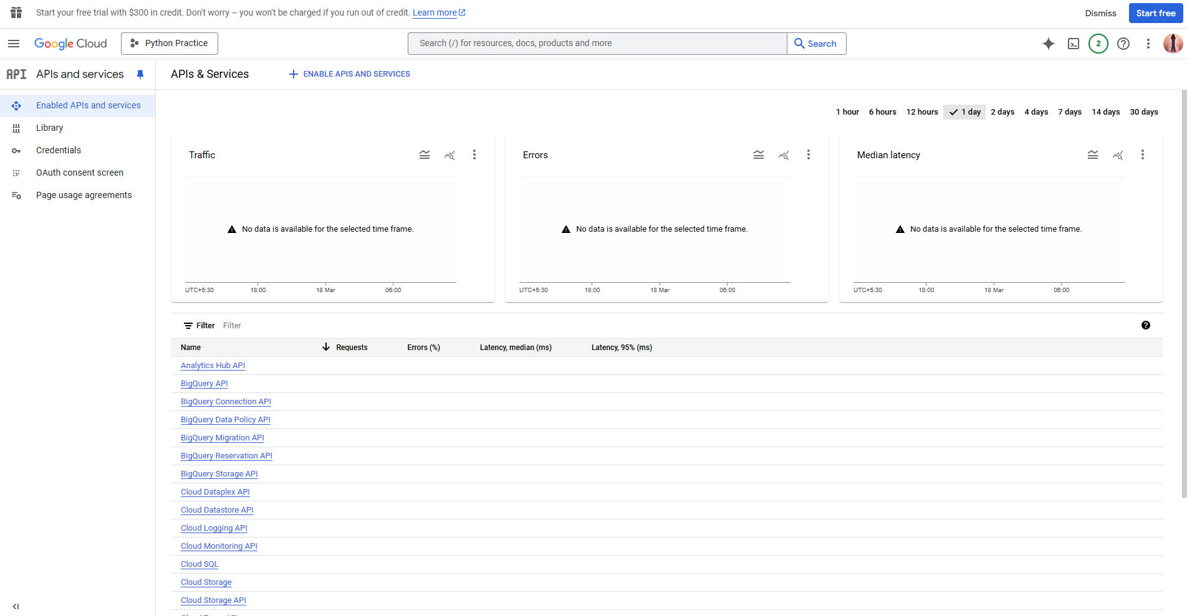This screenshot has width=1187, height=616.
Task: Open Credentials in the sidebar
Action: click(77, 150)
